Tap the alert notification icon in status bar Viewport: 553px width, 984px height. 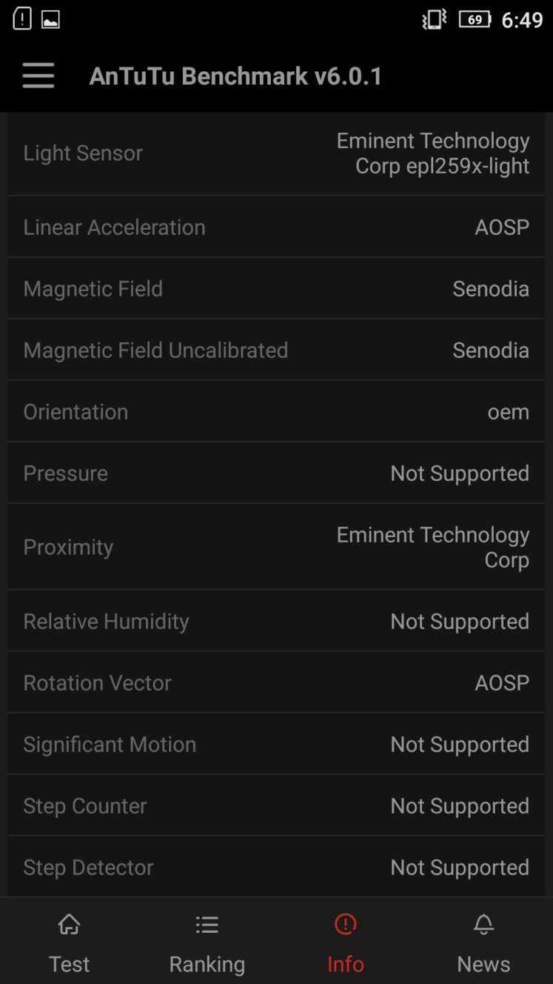click(x=22, y=19)
